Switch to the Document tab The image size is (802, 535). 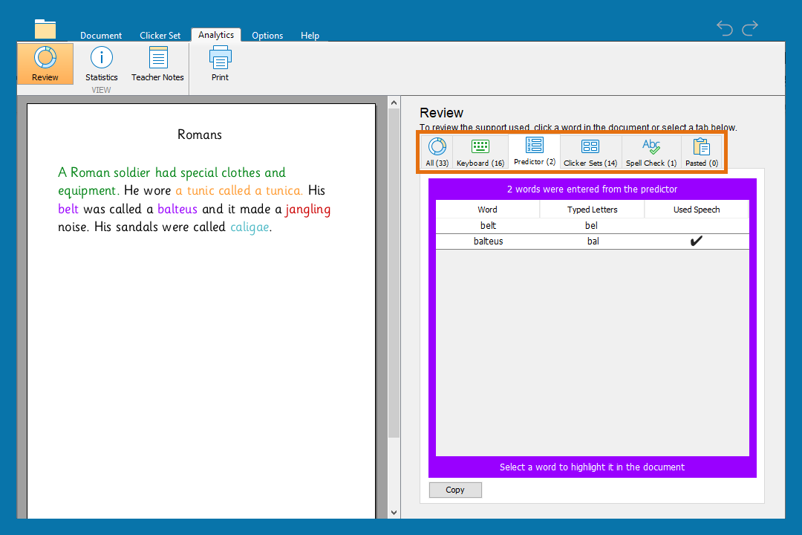point(101,35)
